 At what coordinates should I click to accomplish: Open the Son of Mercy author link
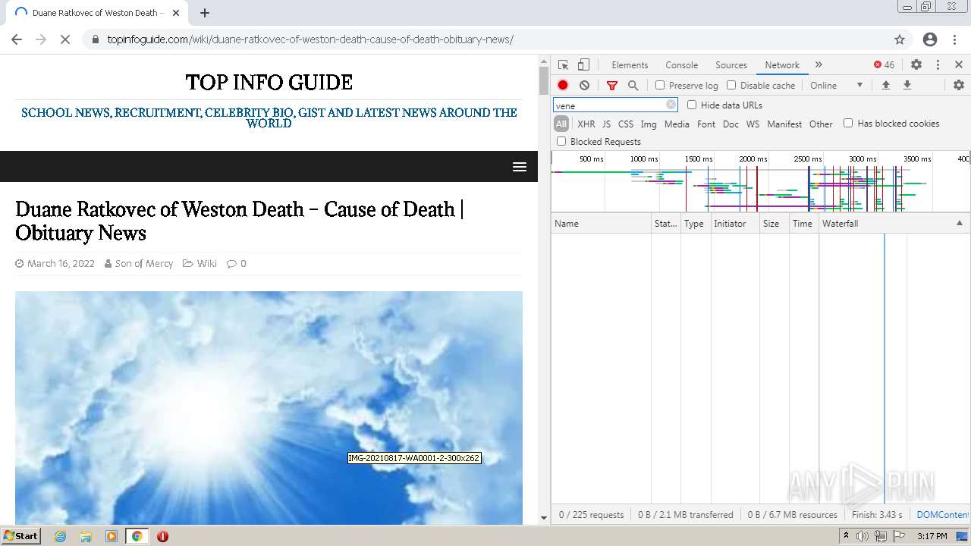tap(144, 263)
